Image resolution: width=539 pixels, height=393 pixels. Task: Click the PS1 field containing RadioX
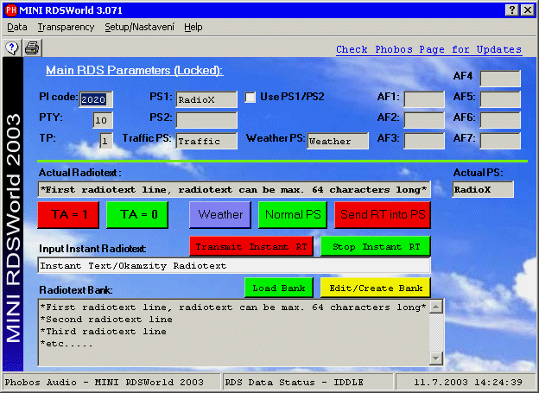pos(206,99)
